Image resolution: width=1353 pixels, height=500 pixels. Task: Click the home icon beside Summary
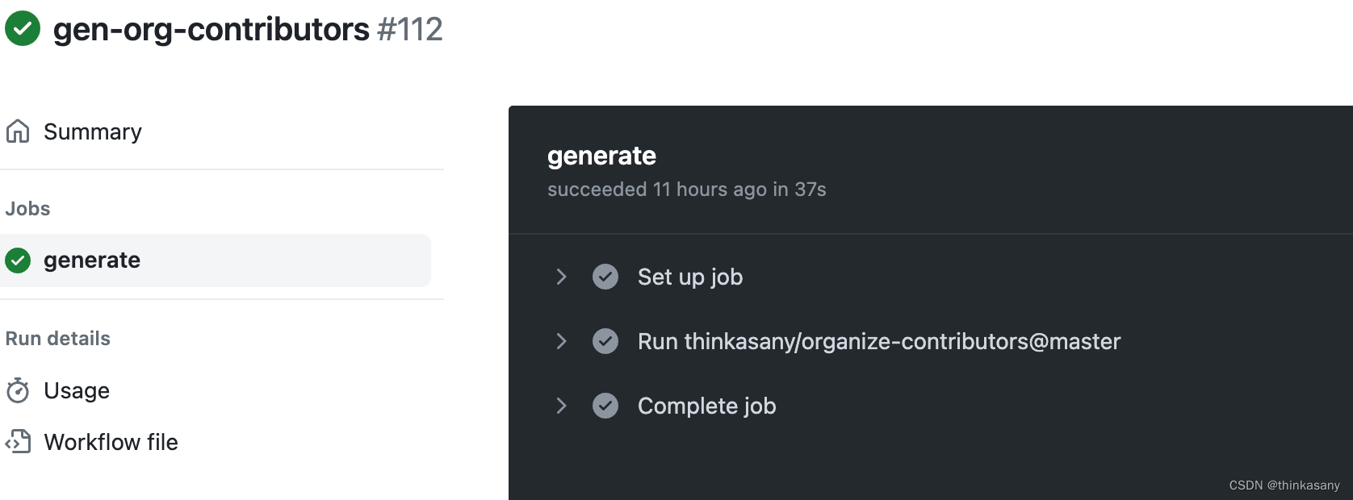[18, 131]
